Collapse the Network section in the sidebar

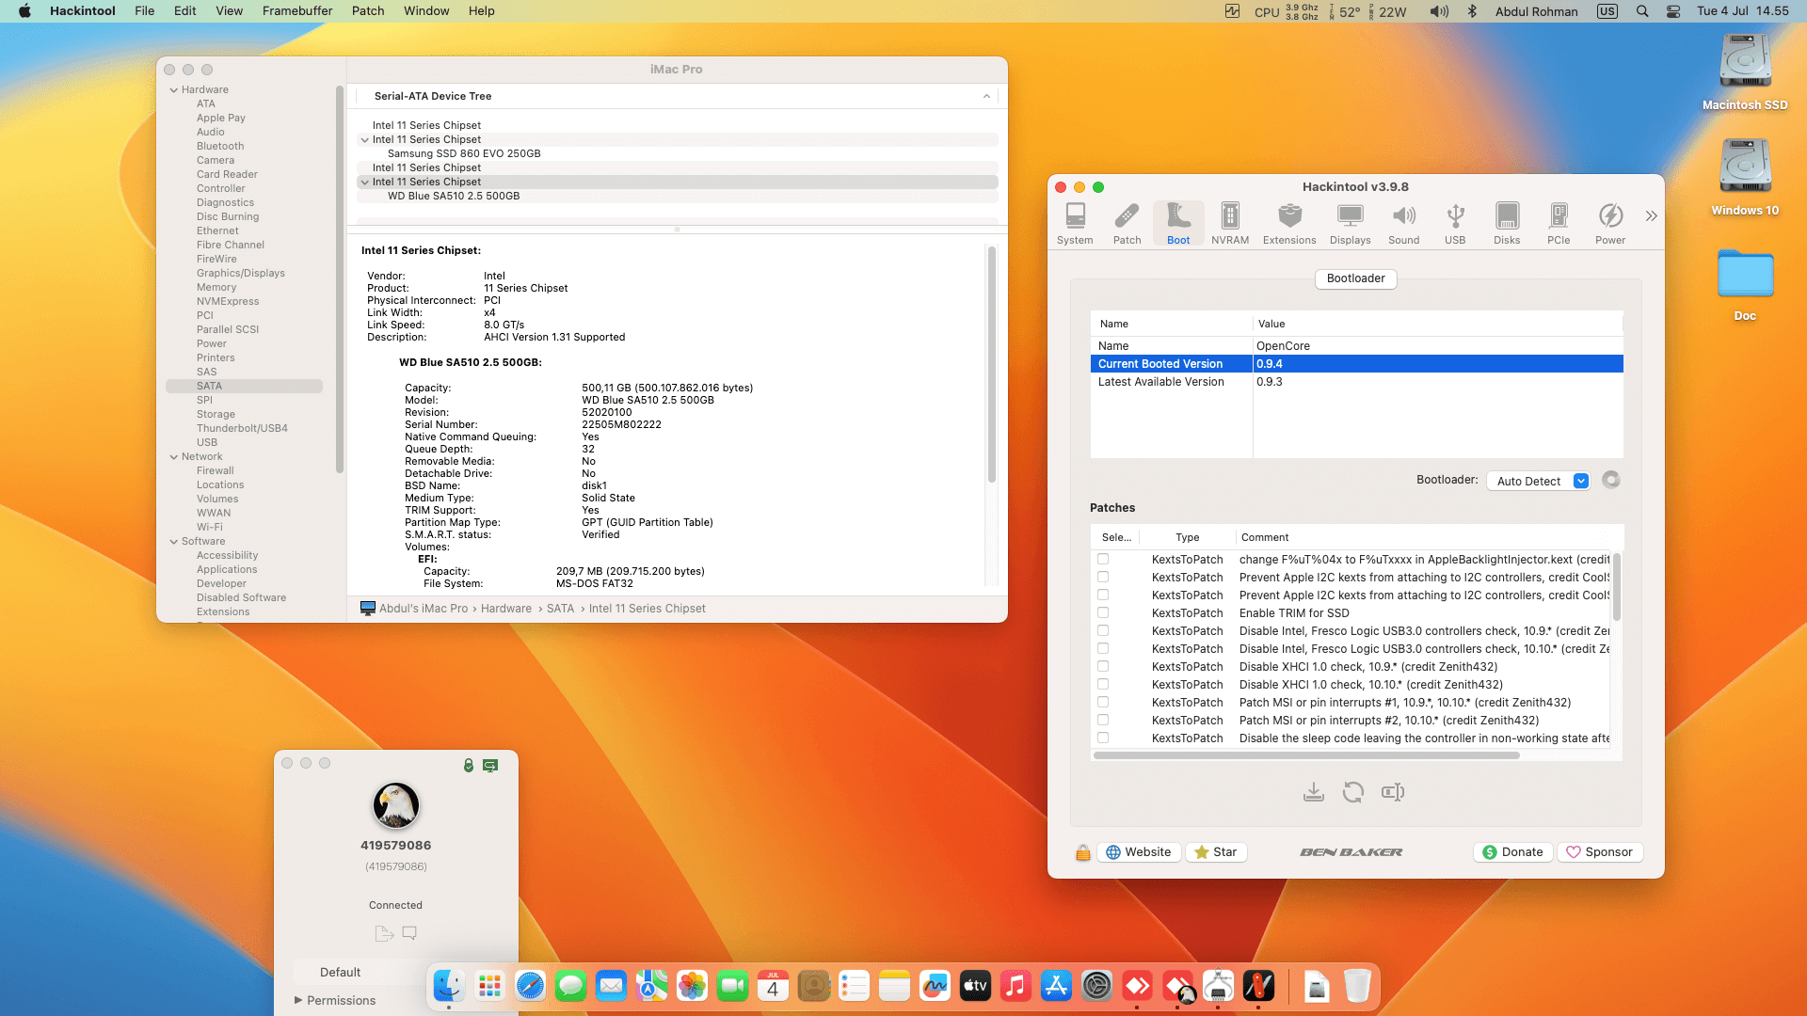pyautogui.click(x=173, y=456)
